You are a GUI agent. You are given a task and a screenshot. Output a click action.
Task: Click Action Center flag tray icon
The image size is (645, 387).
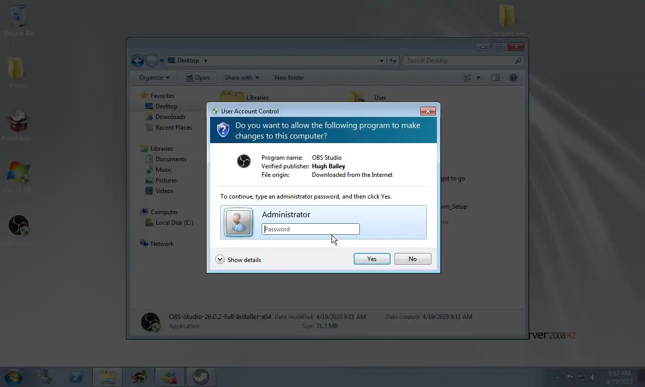point(569,377)
